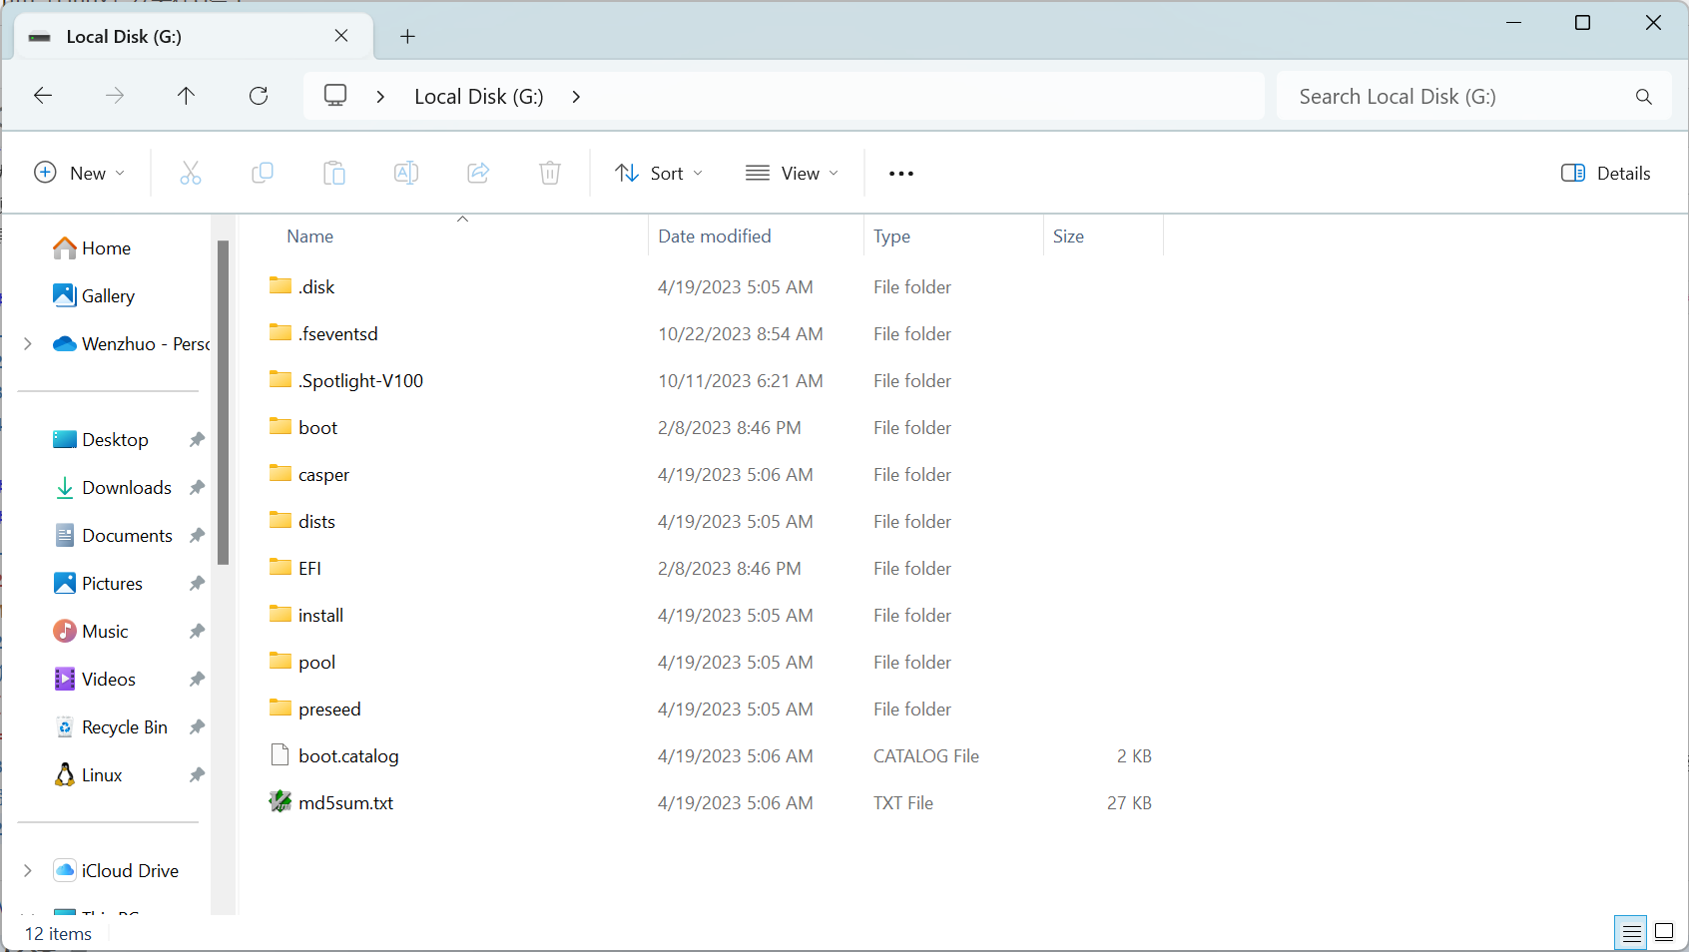The height and width of the screenshot is (952, 1689).
Task: Open Pictures in quick access
Action: (98, 583)
